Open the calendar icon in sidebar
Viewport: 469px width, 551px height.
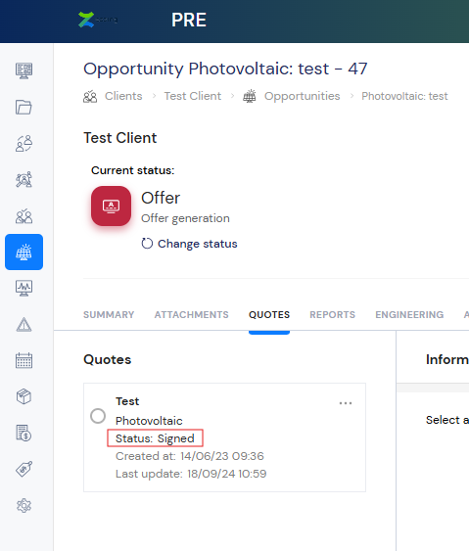(x=23, y=360)
